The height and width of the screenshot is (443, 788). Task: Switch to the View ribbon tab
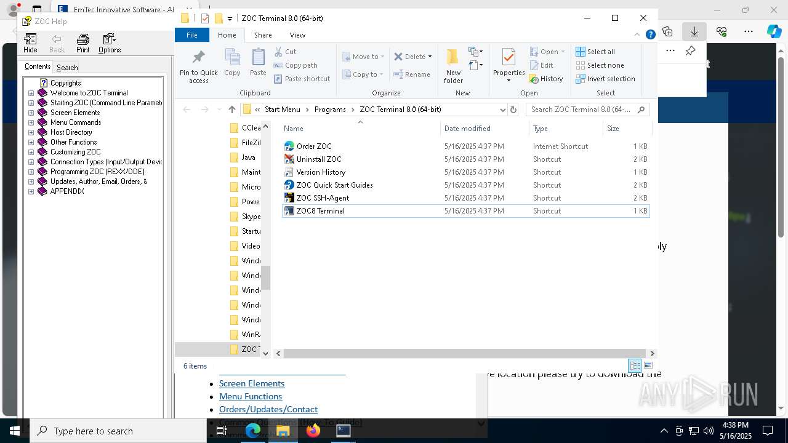297,35
